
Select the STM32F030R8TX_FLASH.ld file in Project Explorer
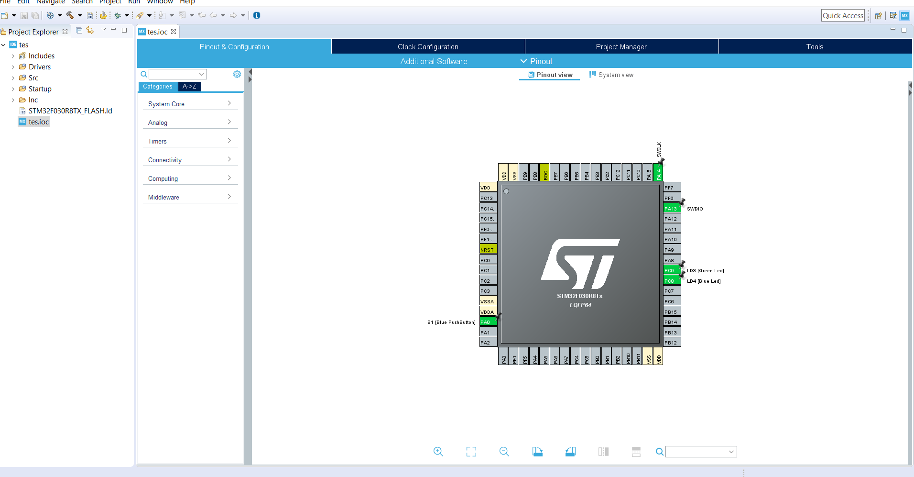70,111
